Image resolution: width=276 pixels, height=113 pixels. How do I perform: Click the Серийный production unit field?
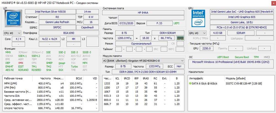click(87, 27)
